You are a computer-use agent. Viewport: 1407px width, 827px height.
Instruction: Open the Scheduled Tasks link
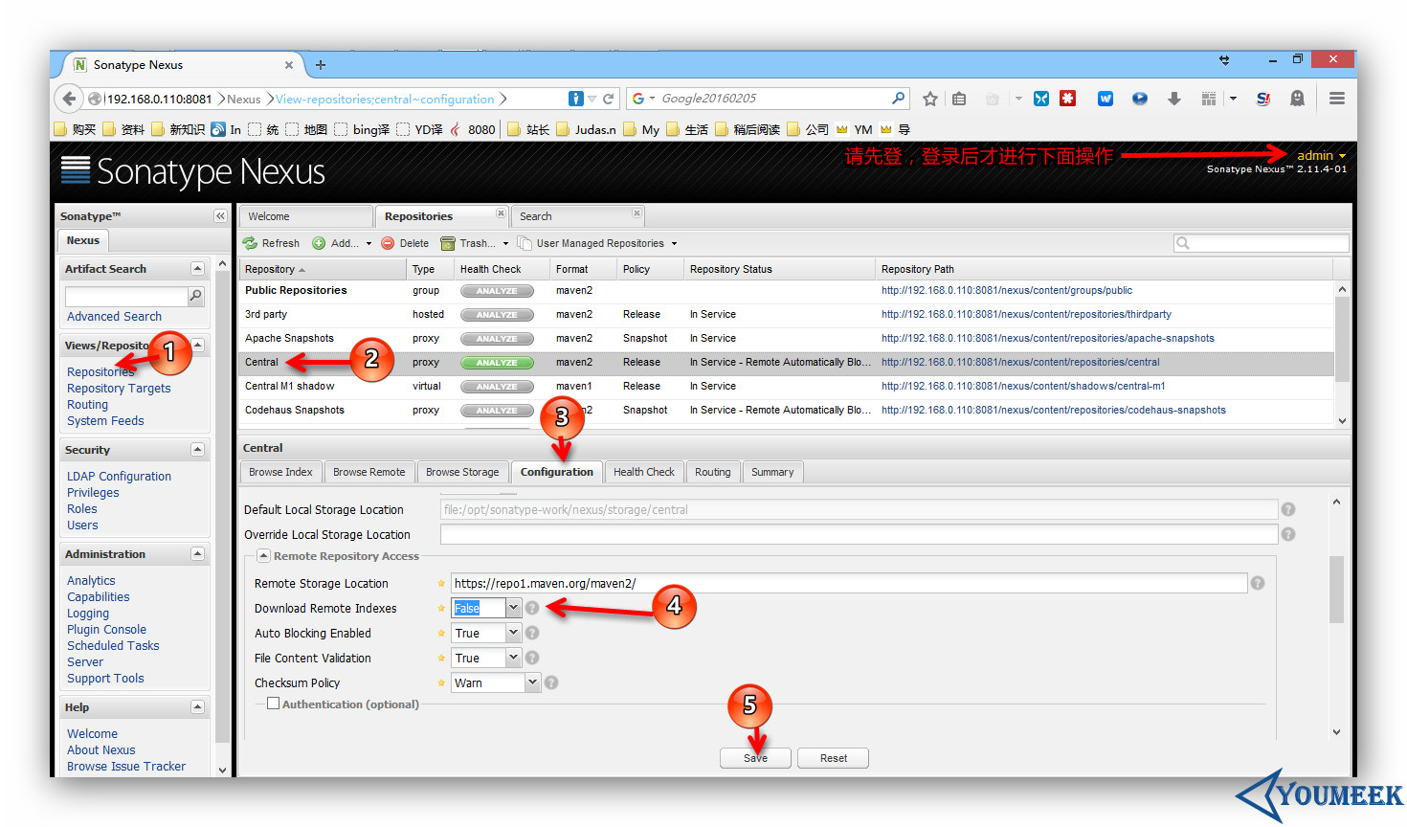click(x=113, y=645)
